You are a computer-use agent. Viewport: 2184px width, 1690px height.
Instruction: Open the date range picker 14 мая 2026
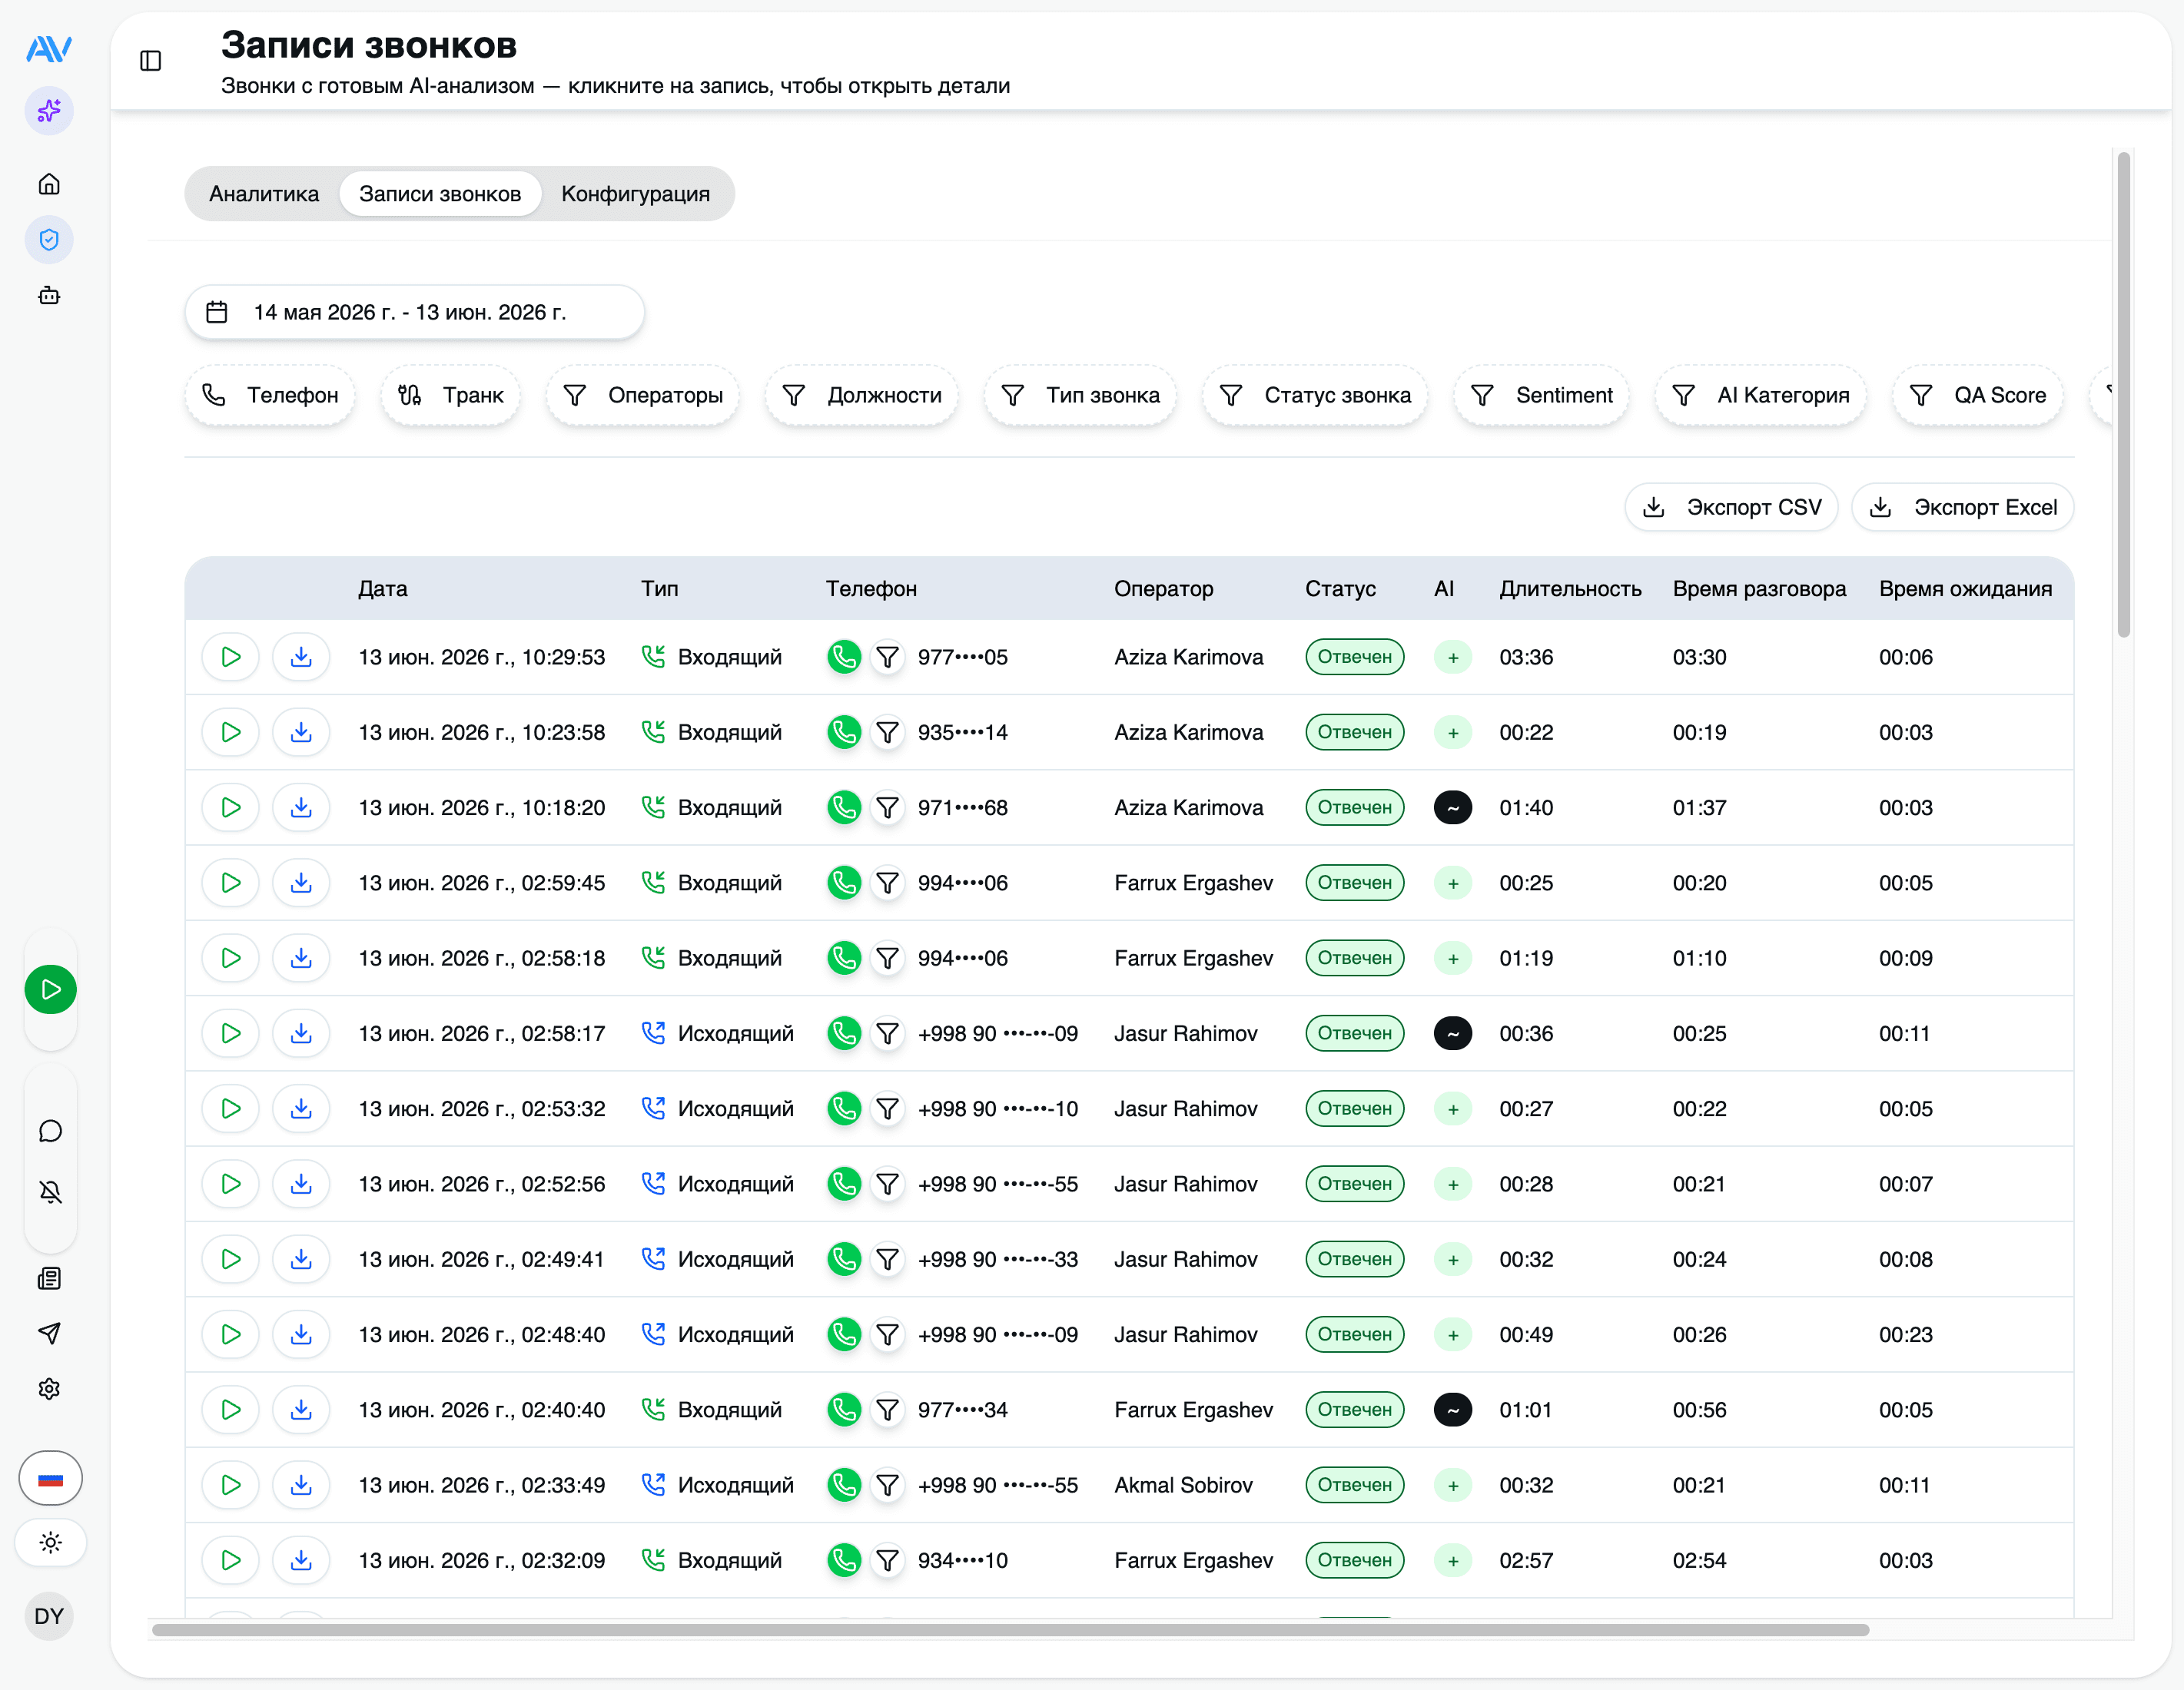pyautogui.click(x=414, y=313)
